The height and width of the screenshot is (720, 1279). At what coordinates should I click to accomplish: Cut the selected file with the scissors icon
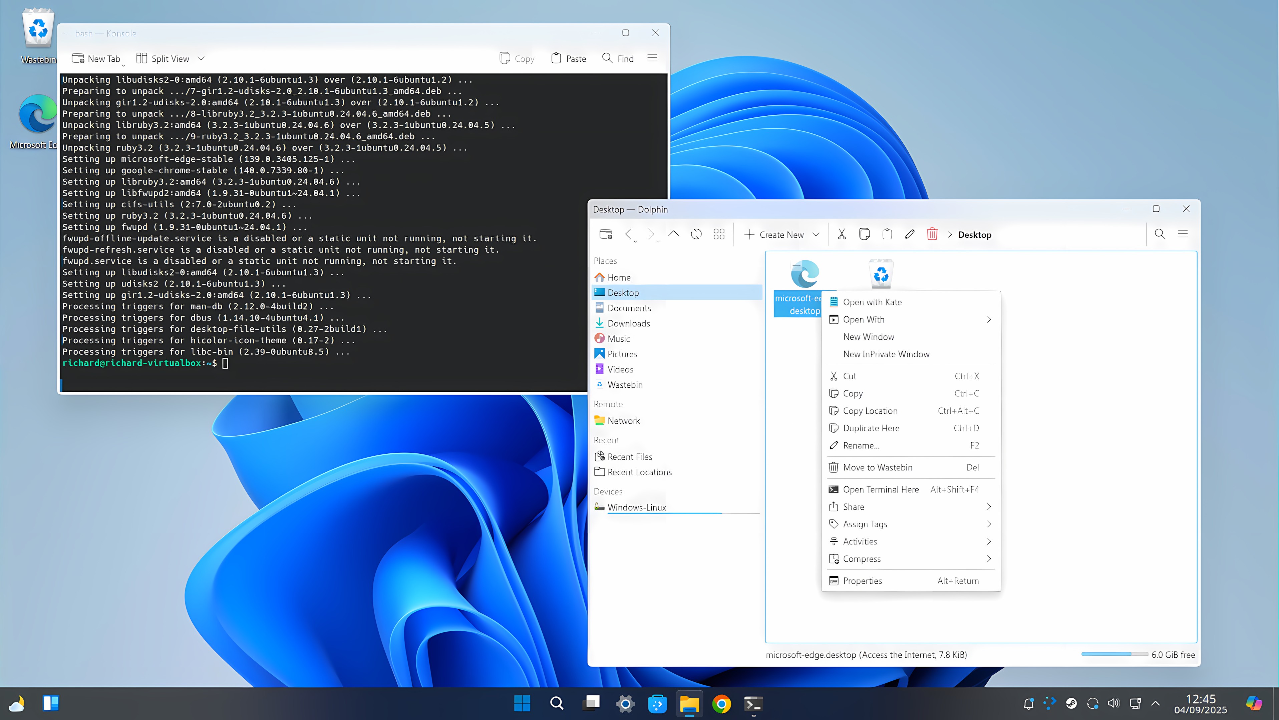point(842,234)
